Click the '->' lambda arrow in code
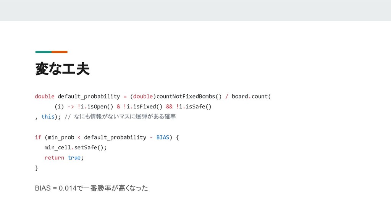Image resolution: width=391 pixels, height=220 pixels. (x=71, y=107)
